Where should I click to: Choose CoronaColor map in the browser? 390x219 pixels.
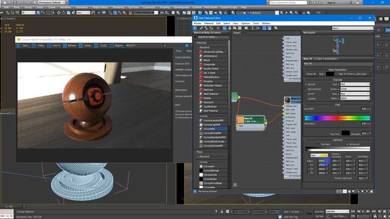[213, 175]
